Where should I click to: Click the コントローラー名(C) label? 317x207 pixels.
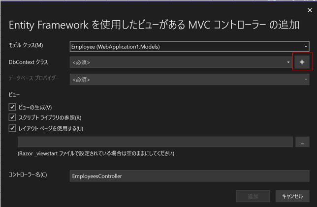click(x=28, y=175)
